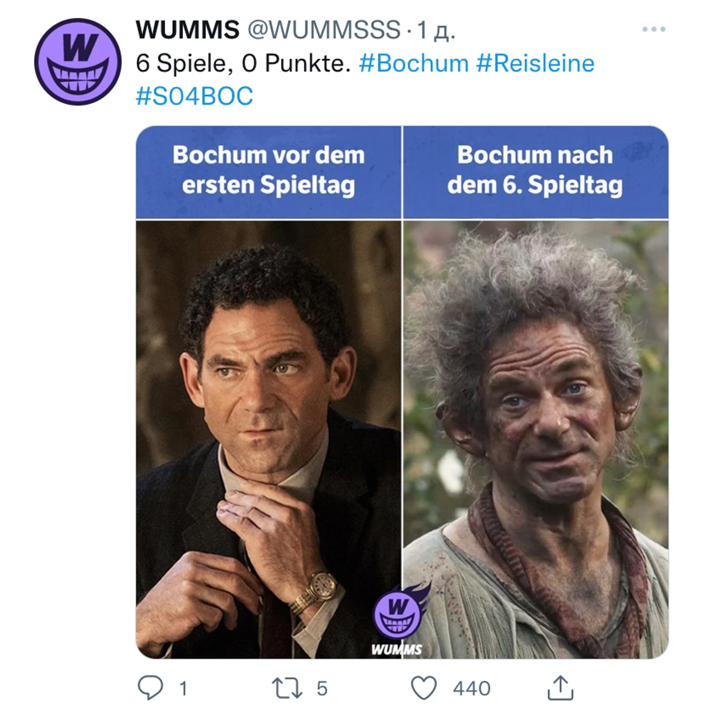View the left photo of man in suit
Viewport: 703px width, 720px height.
tap(268, 440)
